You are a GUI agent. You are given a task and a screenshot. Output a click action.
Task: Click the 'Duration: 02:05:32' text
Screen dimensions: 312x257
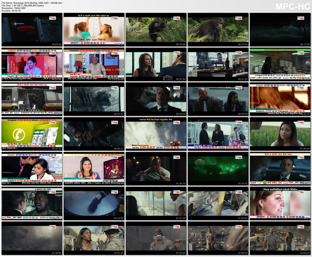click(x=11, y=11)
